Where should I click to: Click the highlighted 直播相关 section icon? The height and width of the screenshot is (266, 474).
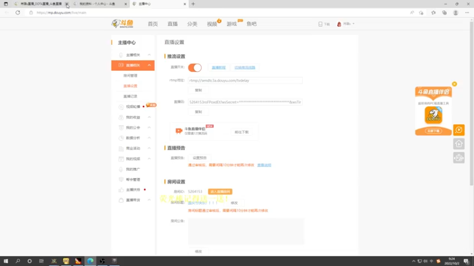(x=121, y=65)
